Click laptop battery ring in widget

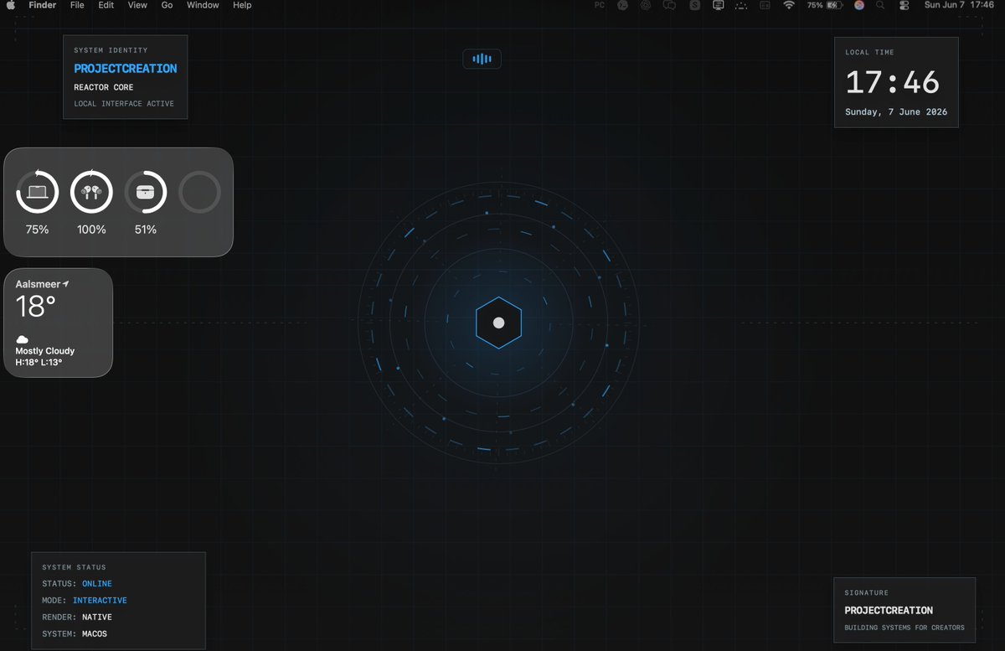pyautogui.click(x=37, y=192)
